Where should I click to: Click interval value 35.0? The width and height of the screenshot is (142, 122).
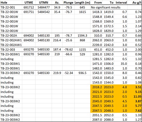(124, 64)
